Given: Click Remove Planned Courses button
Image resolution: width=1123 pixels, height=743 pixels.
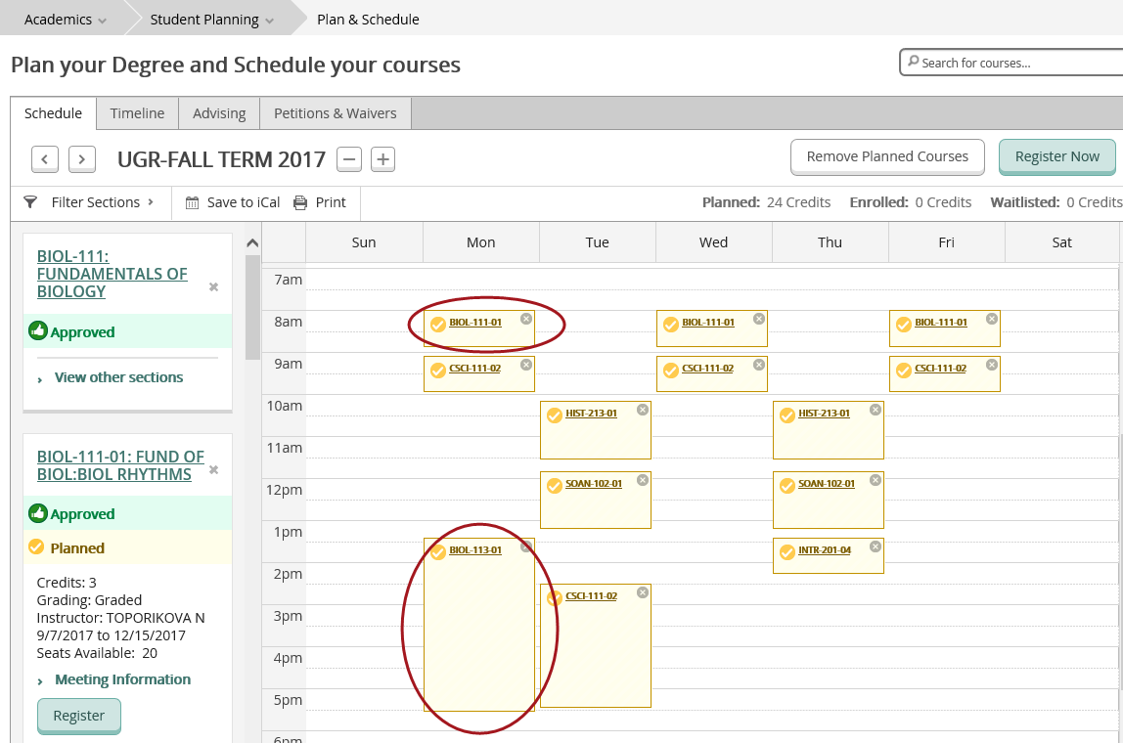Looking at the screenshot, I should (887, 156).
